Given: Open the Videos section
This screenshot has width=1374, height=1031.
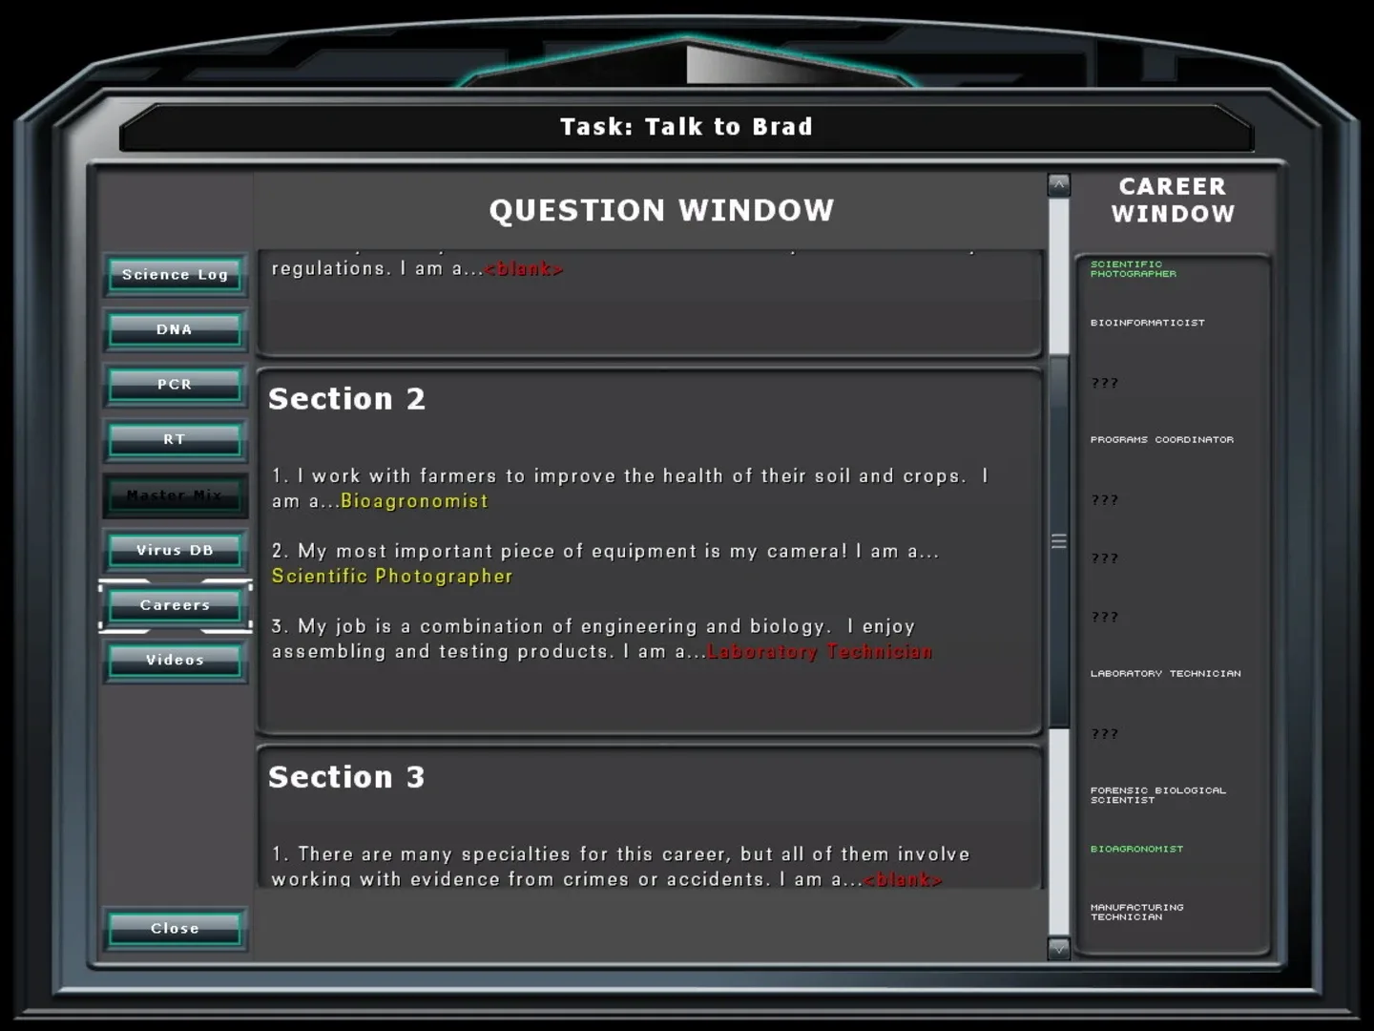Looking at the screenshot, I should coord(175,661).
